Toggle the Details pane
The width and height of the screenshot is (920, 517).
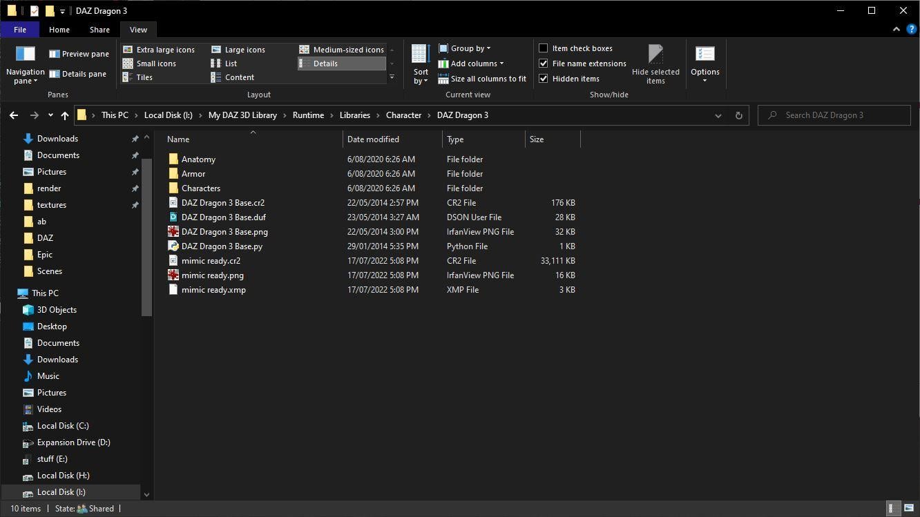click(x=77, y=74)
